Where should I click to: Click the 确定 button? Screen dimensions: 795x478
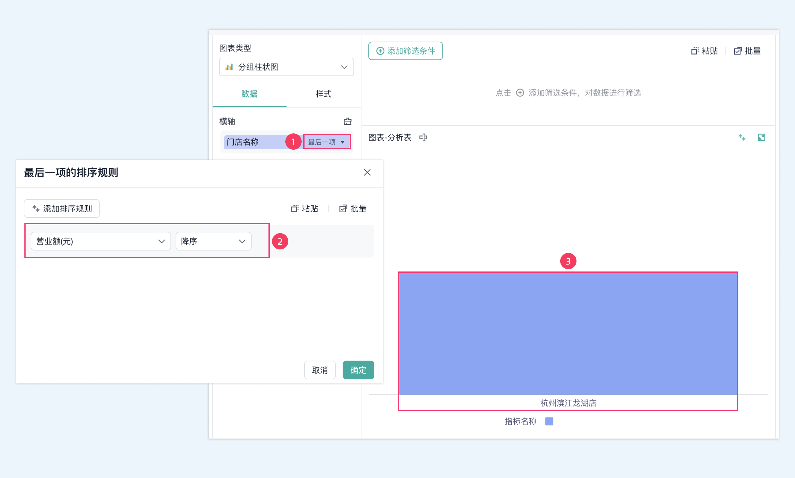pyautogui.click(x=358, y=370)
